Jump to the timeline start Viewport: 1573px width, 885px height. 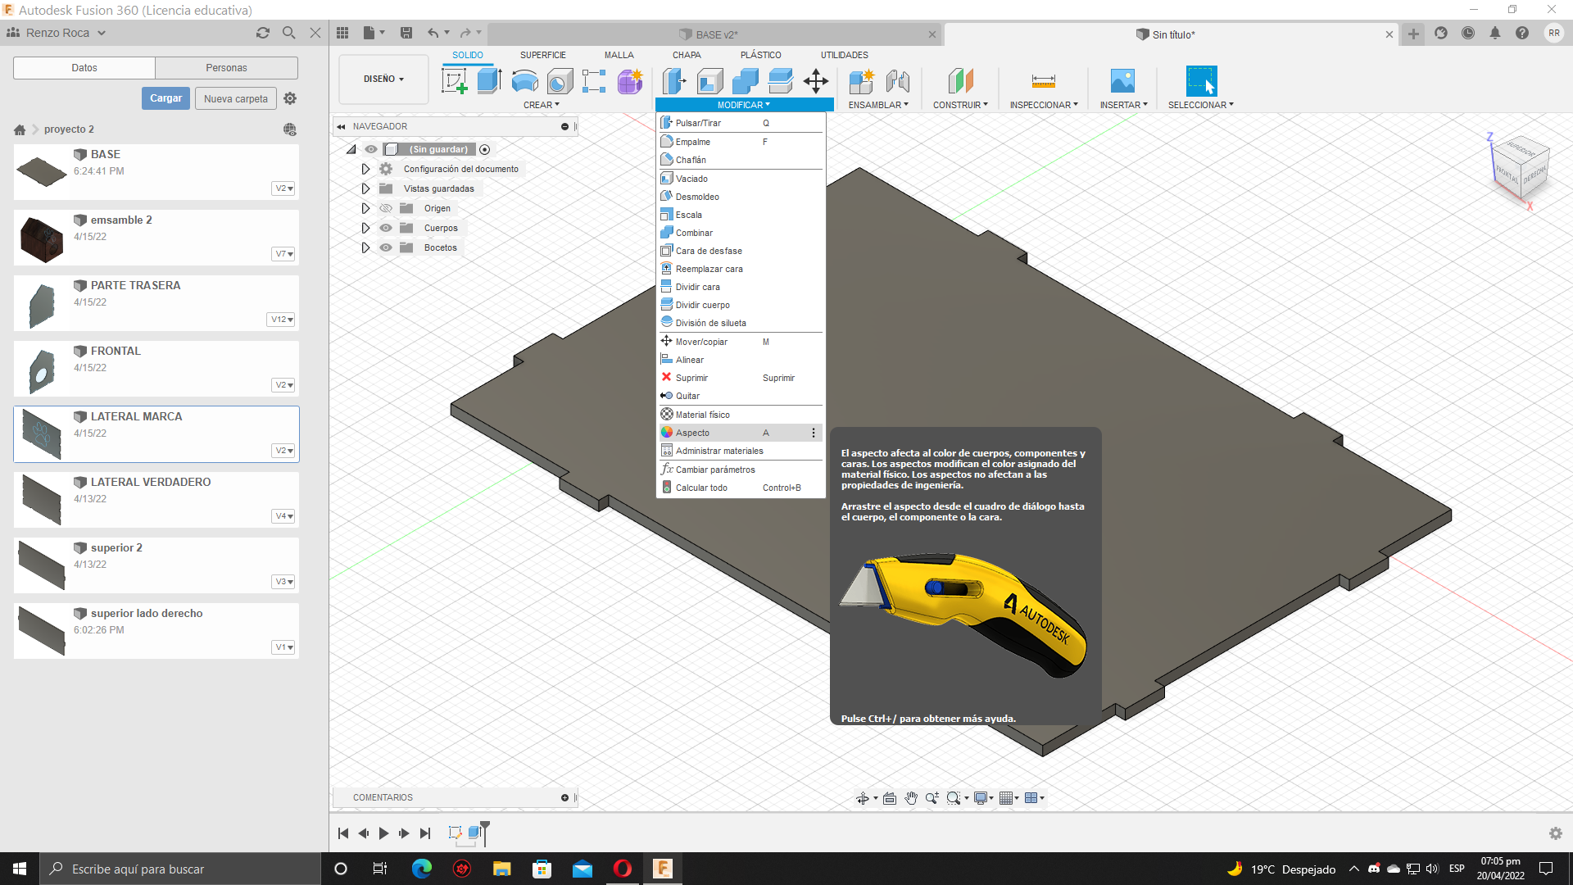tap(343, 833)
